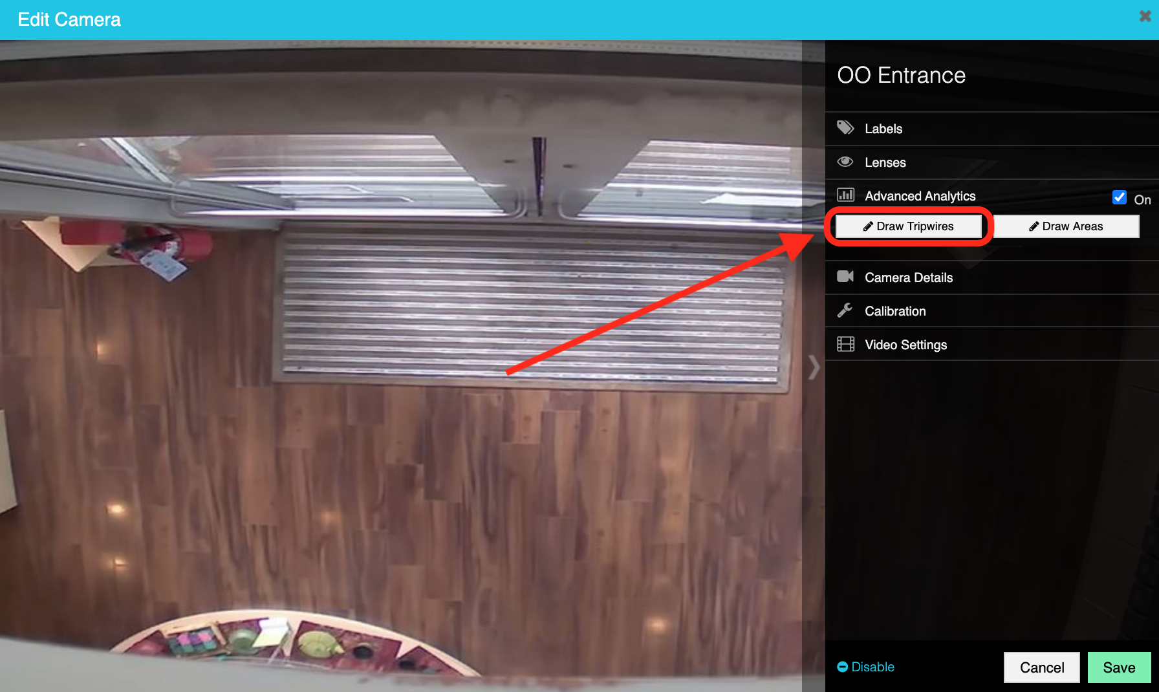The image size is (1159, 692).
Task: Click the Calibration wrench icon
Action: (x=845, y=310)
